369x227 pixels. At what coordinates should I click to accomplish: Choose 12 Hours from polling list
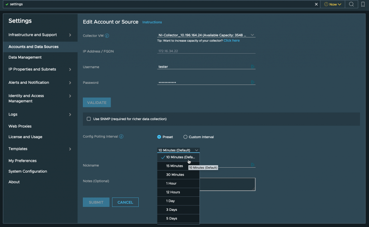173,192
